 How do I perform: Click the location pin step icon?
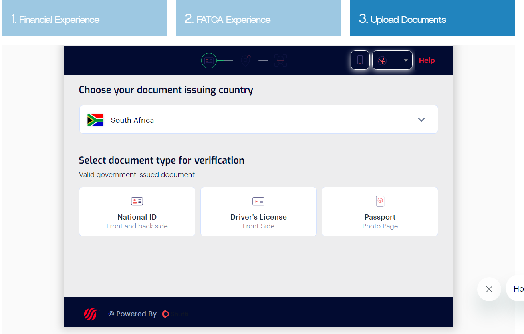246,60
